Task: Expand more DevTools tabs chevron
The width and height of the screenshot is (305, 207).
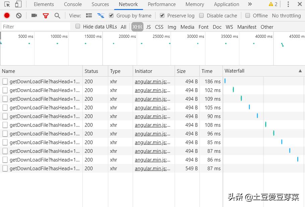Action: point(250,4)
